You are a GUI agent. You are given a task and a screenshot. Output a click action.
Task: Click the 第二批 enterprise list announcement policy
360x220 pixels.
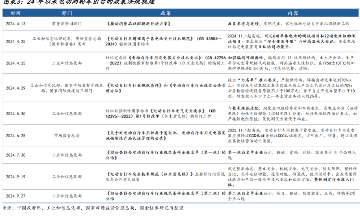(x=165, y=196)
